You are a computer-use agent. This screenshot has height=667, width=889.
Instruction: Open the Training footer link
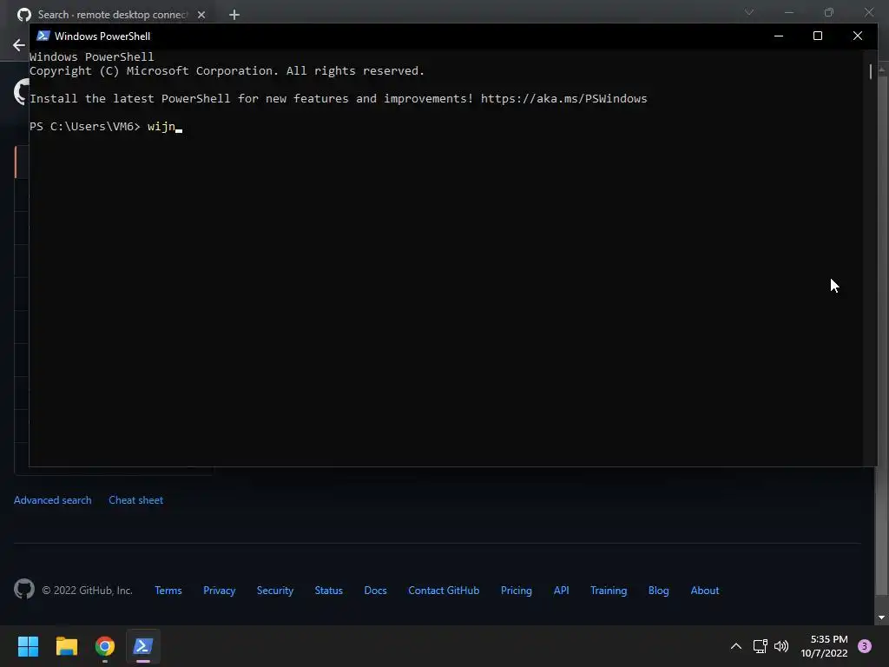point(609,591)
